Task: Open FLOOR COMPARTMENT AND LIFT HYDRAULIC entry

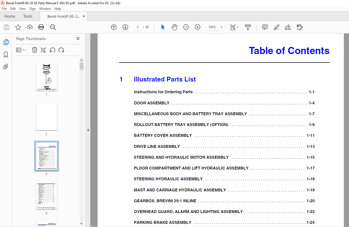Action: click(224, 168)
